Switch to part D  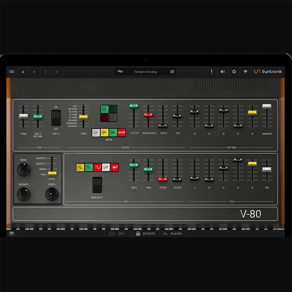click(x=57, y=72)
